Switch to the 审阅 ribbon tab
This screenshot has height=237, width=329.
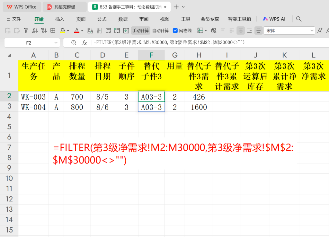[144, 19]
